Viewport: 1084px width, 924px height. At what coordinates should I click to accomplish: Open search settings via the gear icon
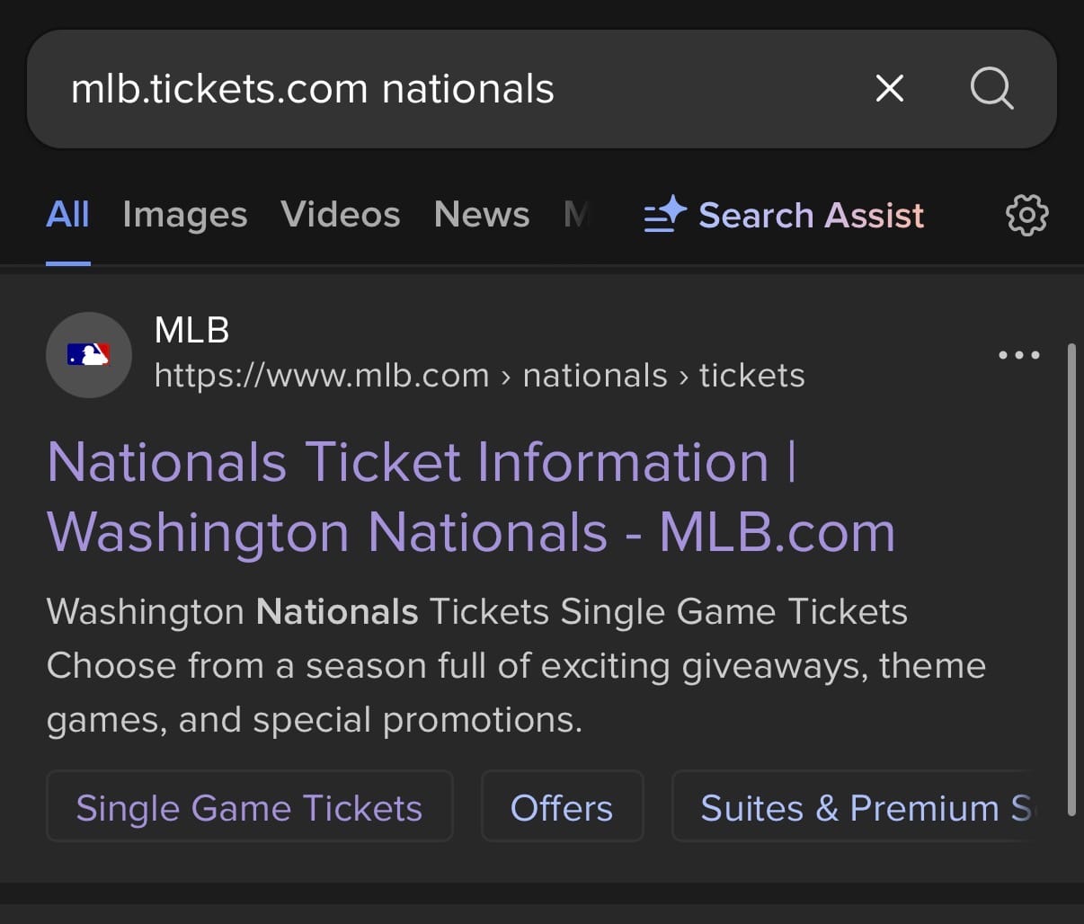coord(1026,215)
